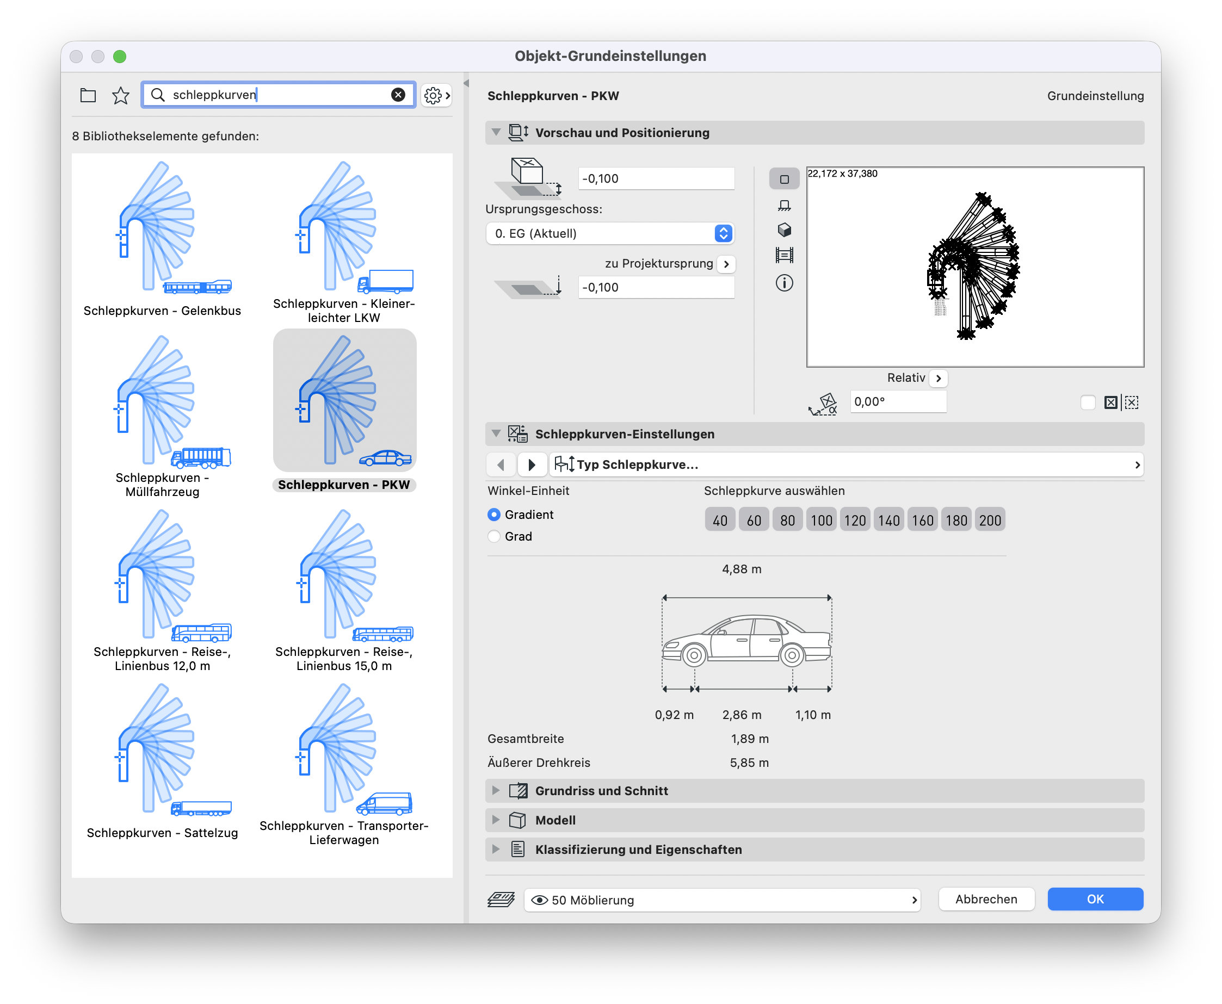
Task: Open search settings gear menu
Action: tap(436, 95)
